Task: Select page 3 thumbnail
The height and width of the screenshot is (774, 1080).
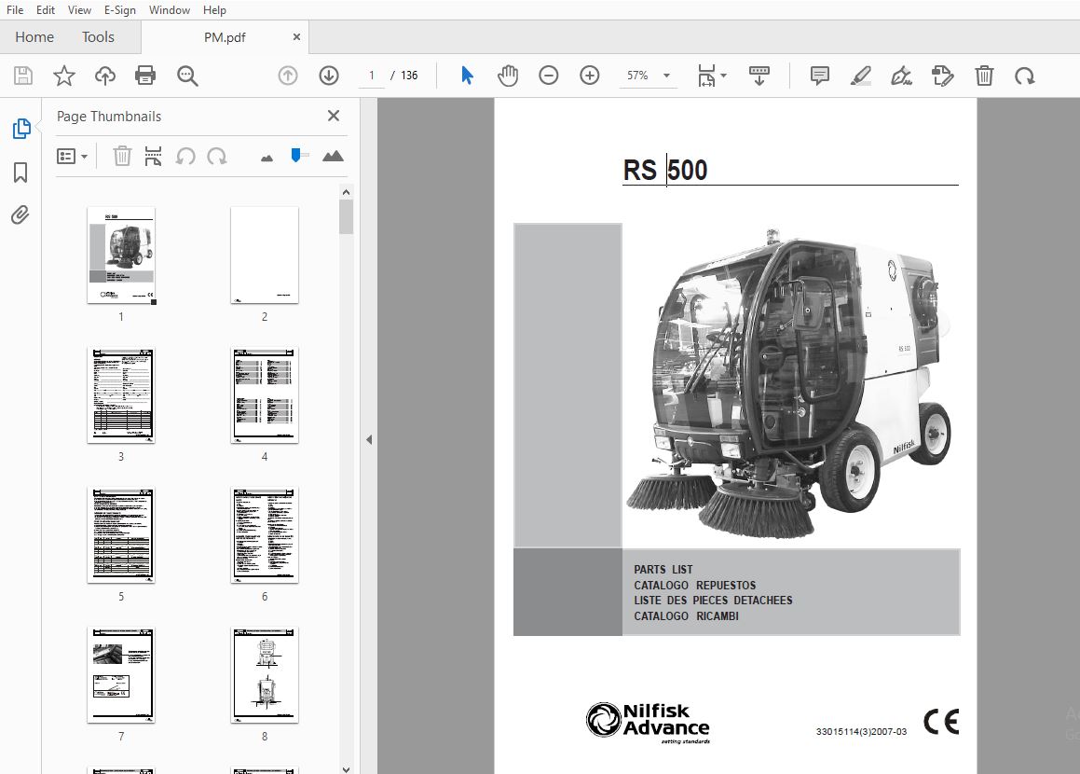Action: point(121,394)
